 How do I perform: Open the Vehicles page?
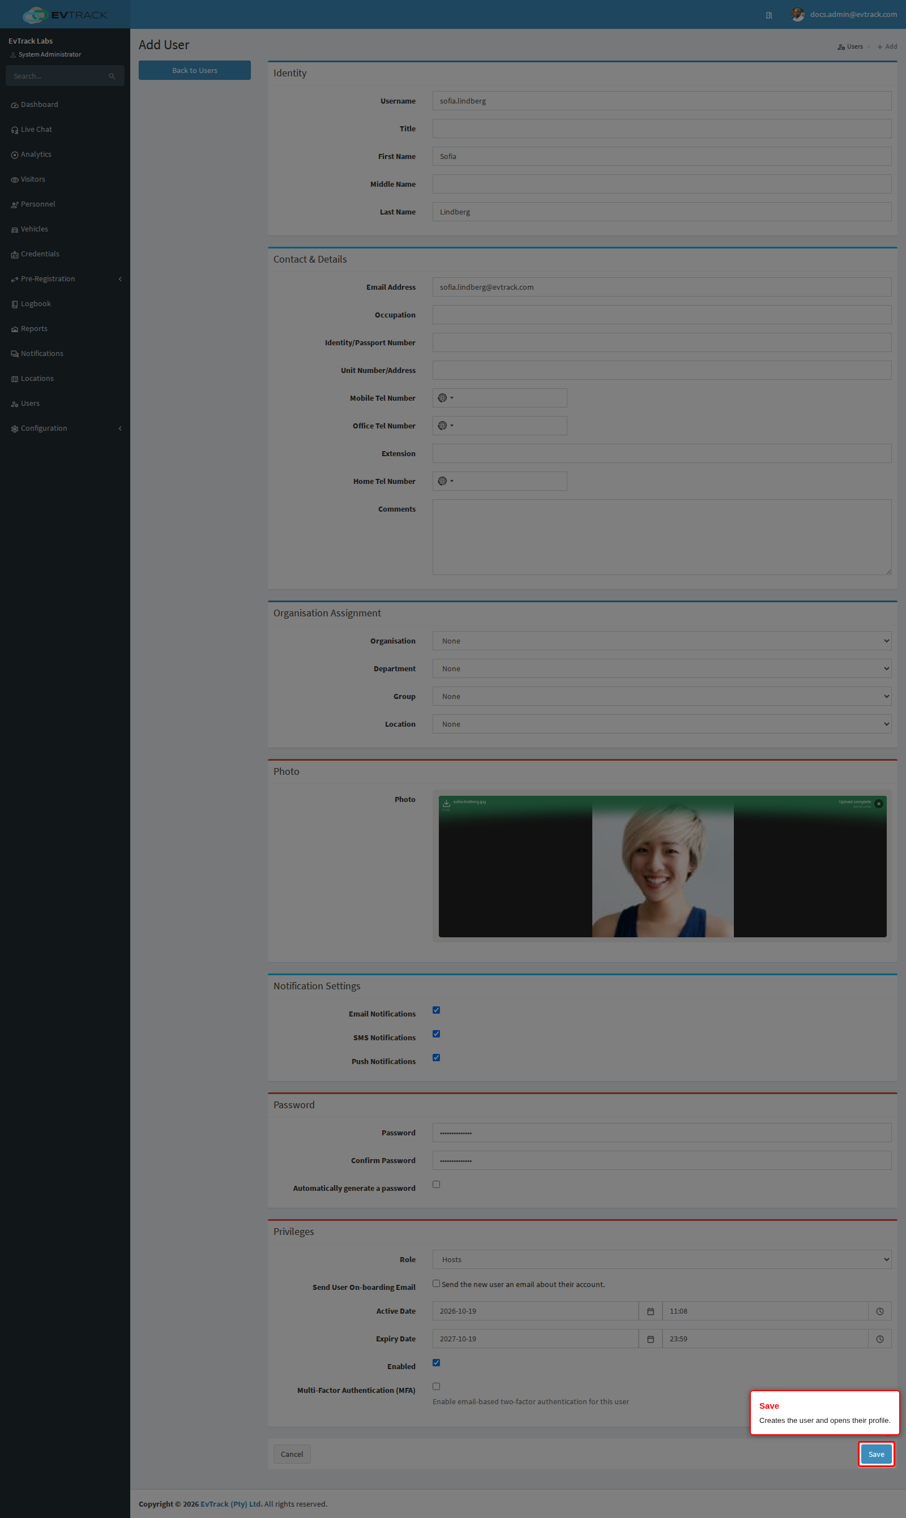[x=65, y=229]
